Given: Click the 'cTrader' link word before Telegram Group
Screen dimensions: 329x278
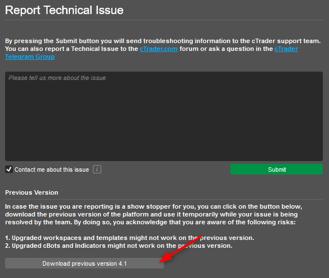Looking at the screenshot, I should click(x=286, y=49).
